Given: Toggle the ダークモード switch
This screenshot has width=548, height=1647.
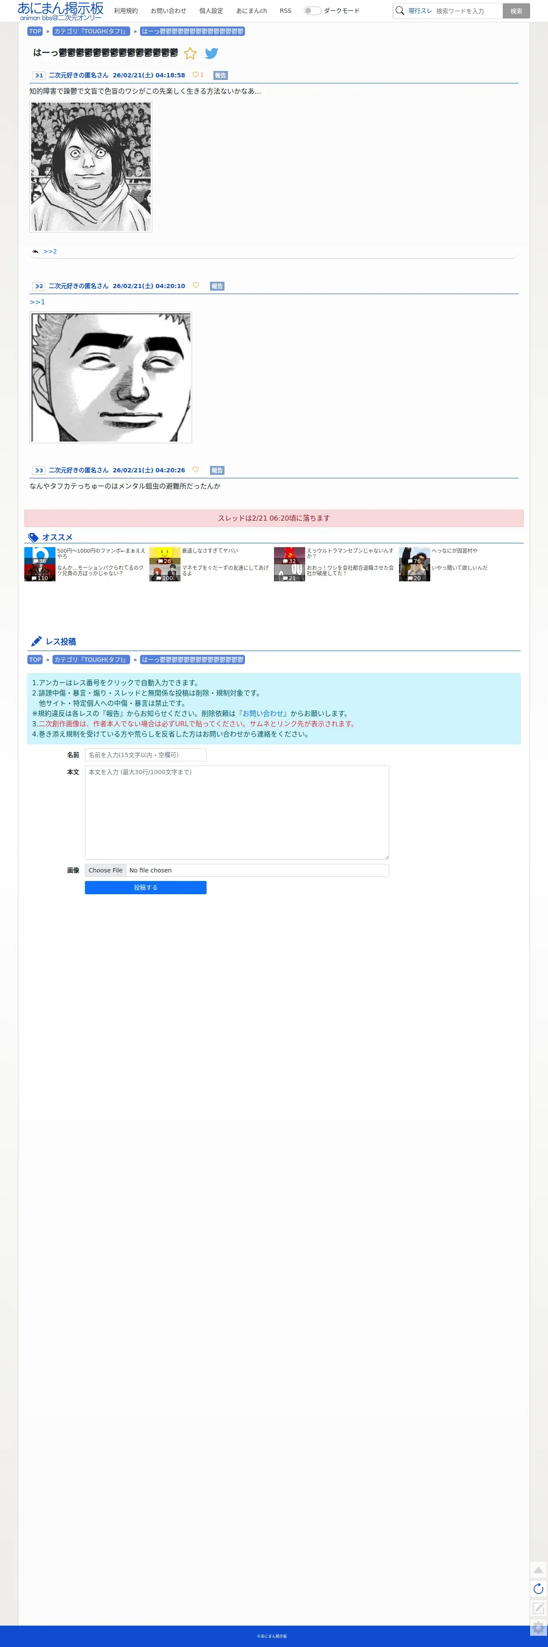Looking at the screenshot, I should pos(312,11).
